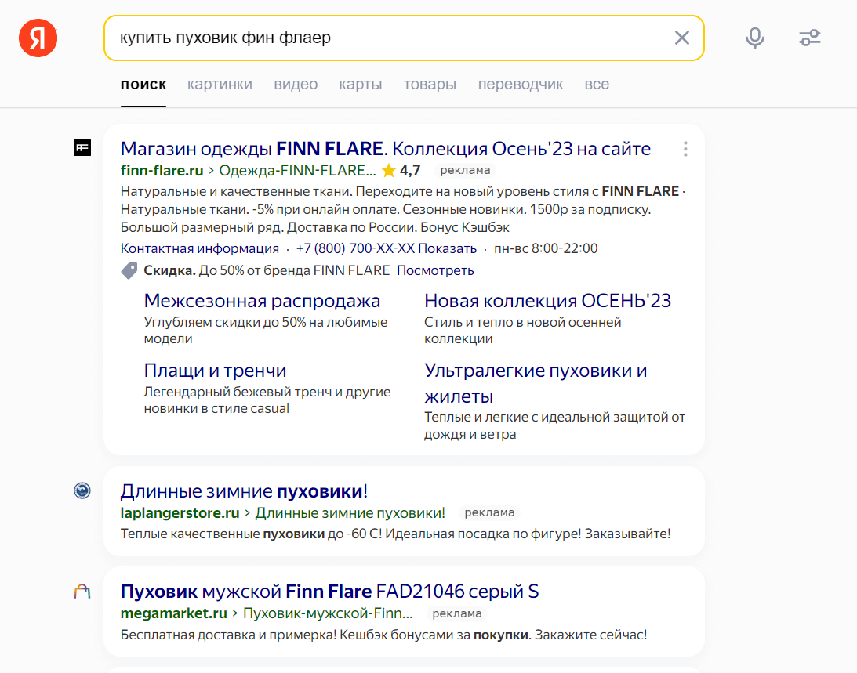Click the snippet Бесплатная доставка и примерка
Screen dimensions: 857x673
[383, 635]
